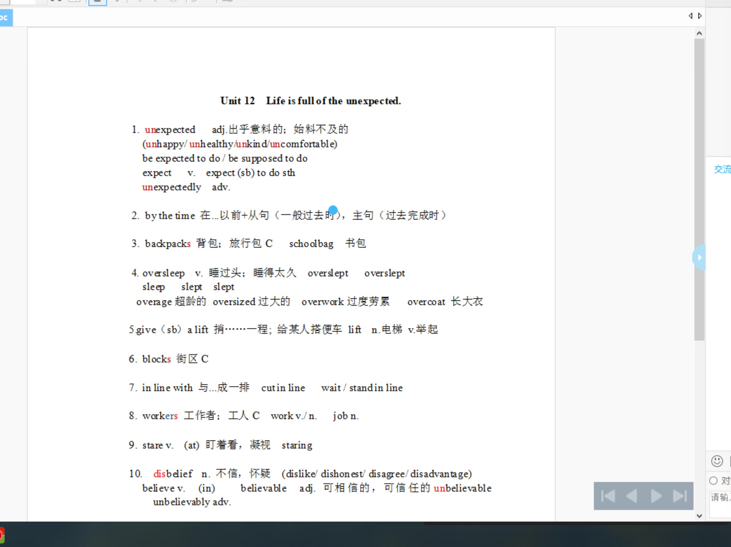The width and height of the screenshot is (731, 547).
Task: Click the word 'blocks' in item 6
Action: click(157, 359)
